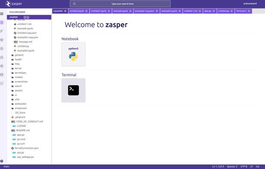Viewport: 265px width, 169px height.
Task: Open the hamburger menu in the sidebar
Action: [2, 14]
